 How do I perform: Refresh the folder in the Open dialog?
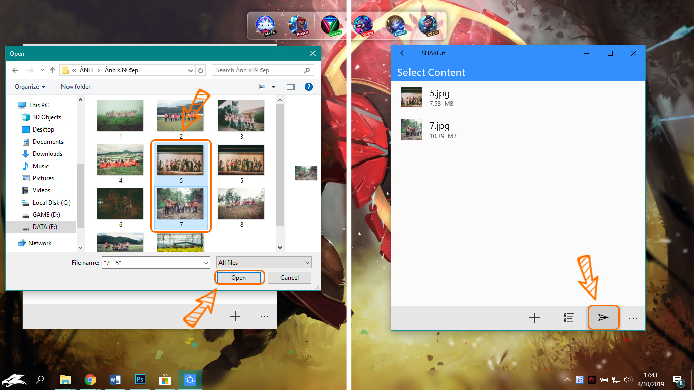(201, 70)
